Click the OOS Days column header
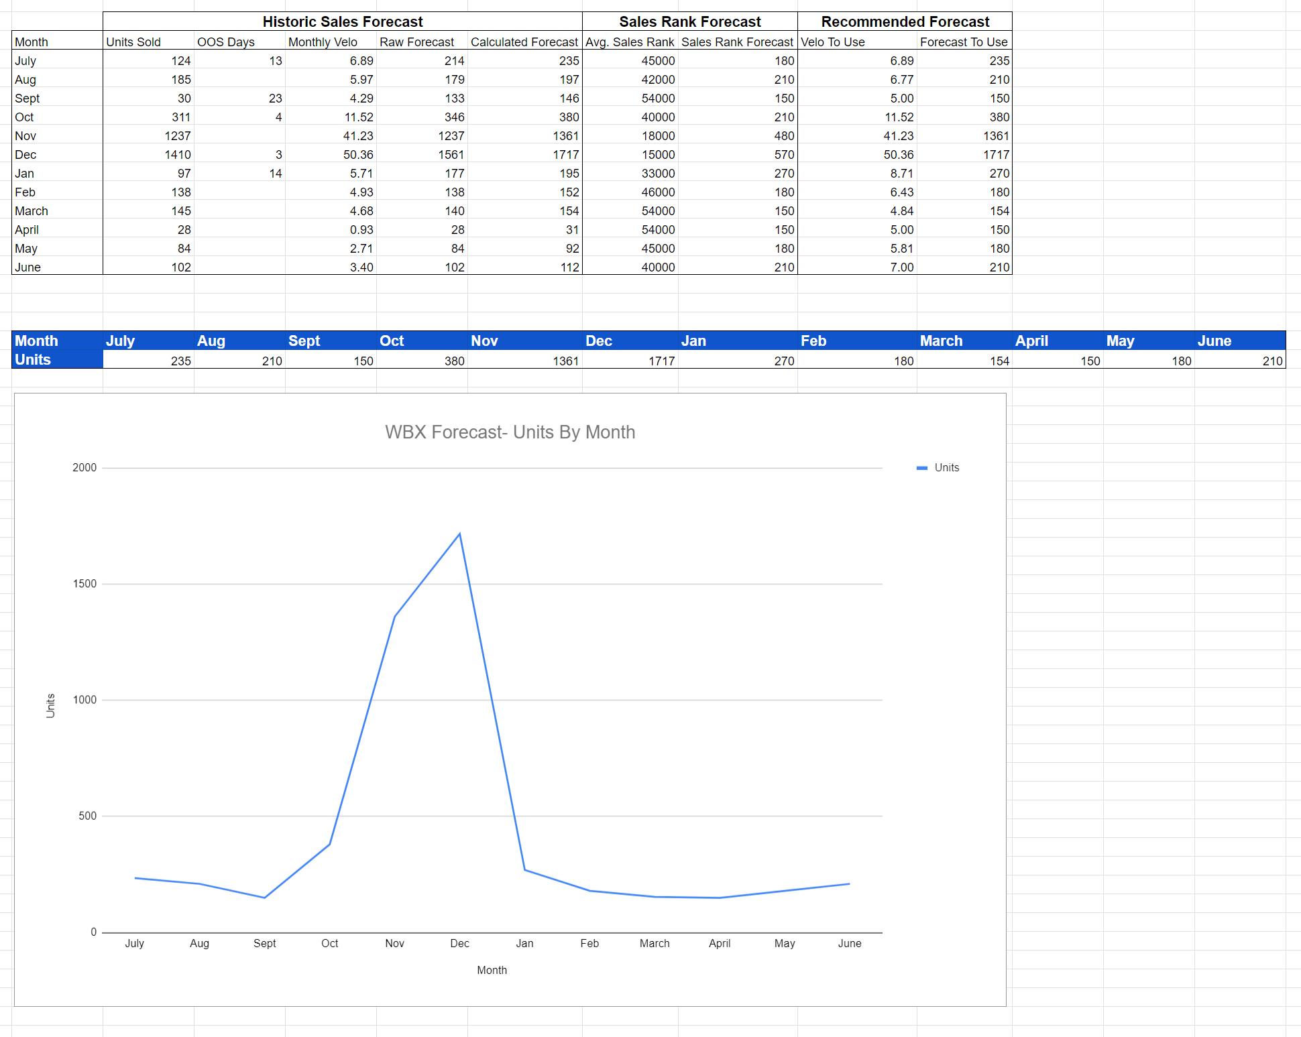 226,42
